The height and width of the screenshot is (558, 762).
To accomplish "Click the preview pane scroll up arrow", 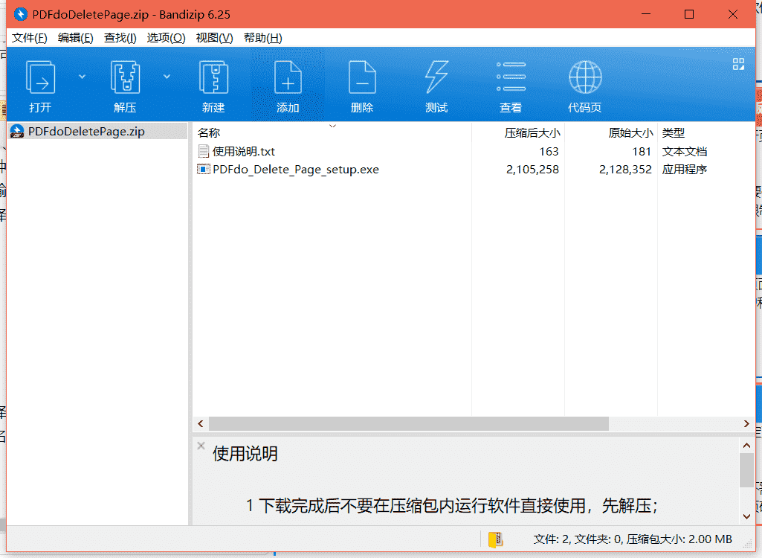I will (x=746, y=445).
